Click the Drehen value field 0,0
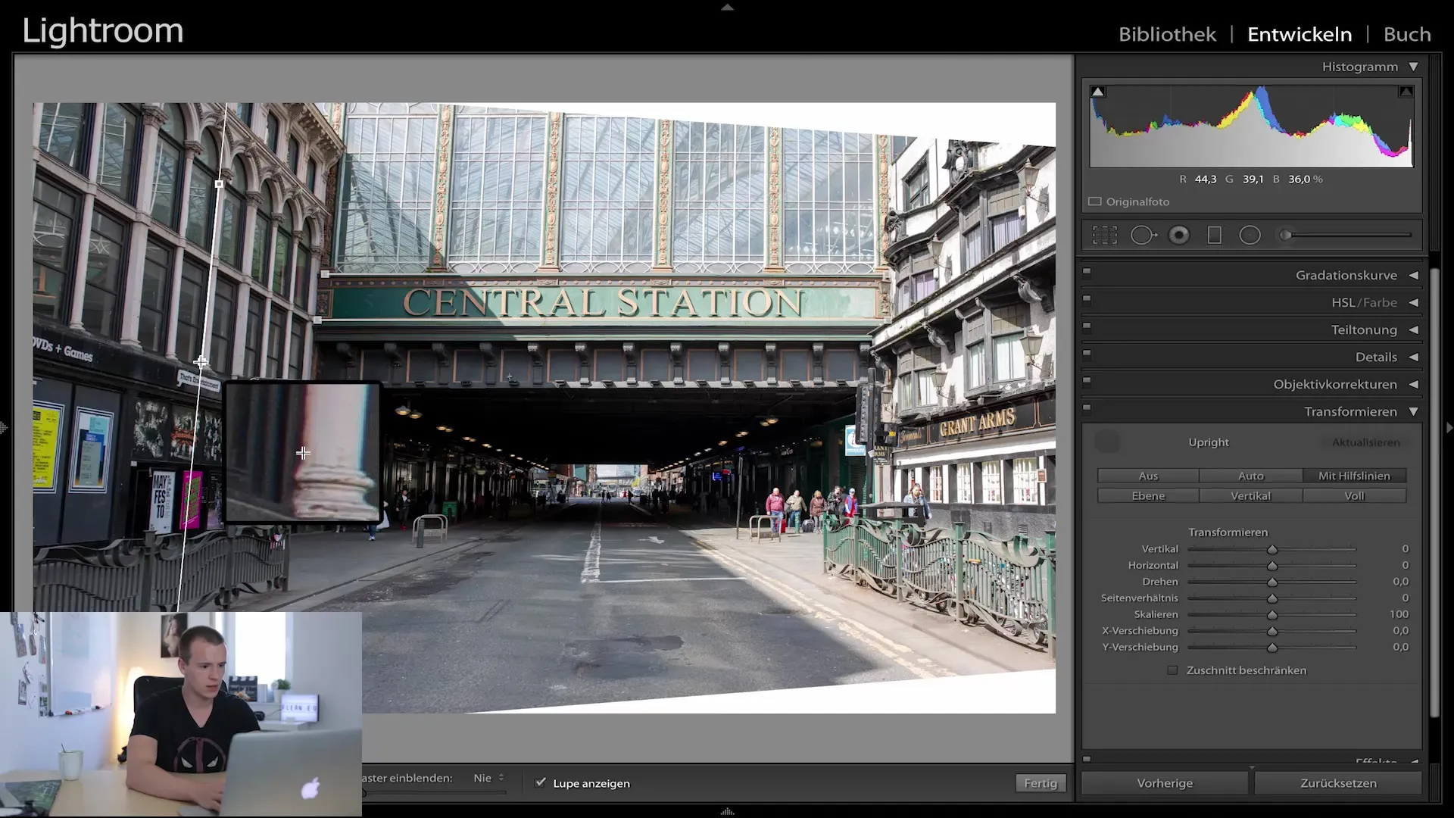Viewport: 1454px width, 818px height. (1400, 582)
